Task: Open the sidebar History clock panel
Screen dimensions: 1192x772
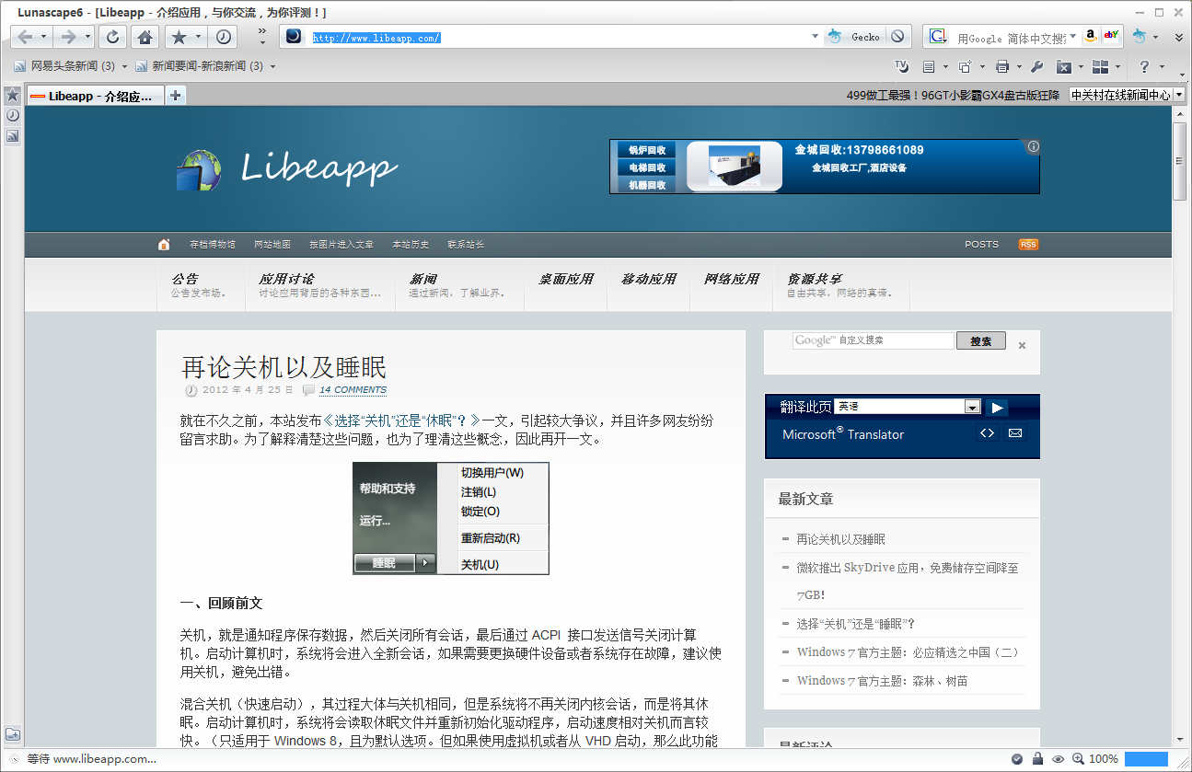Action: pyautogui.click(x=12, y=115)
